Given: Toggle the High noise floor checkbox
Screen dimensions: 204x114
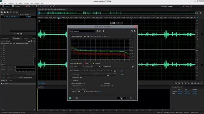Looking at the screenshot, I should 78,63.
